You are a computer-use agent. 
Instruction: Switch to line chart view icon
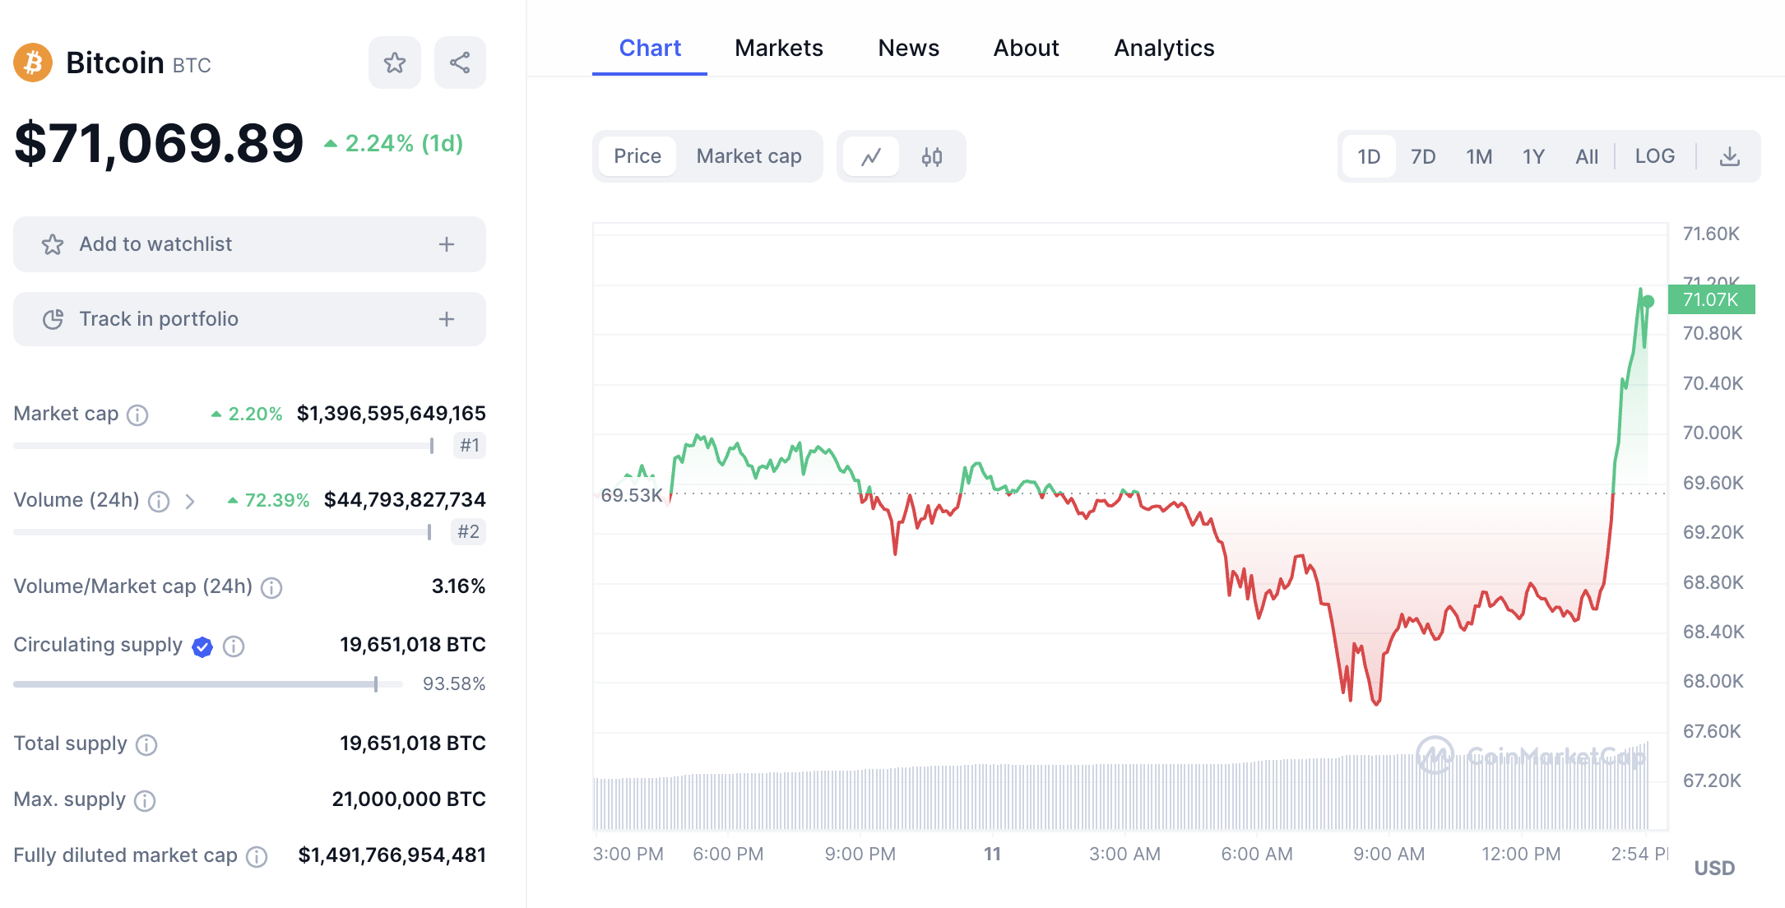[x=871, y=156]
